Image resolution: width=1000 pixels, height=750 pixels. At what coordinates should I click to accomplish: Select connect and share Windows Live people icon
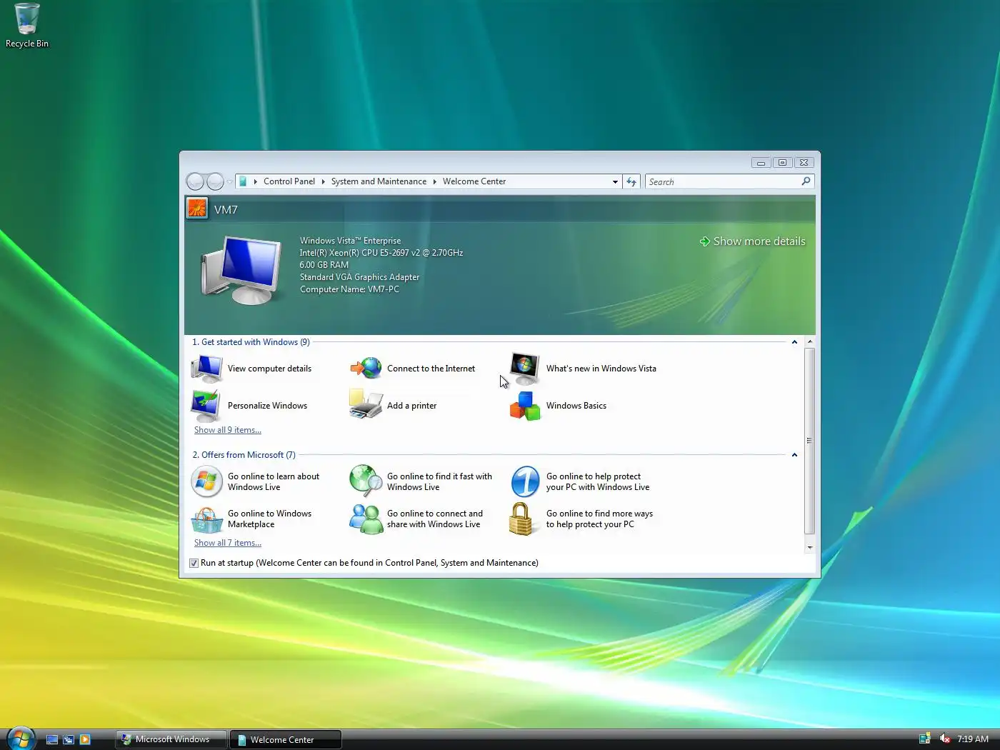(366, 519)
